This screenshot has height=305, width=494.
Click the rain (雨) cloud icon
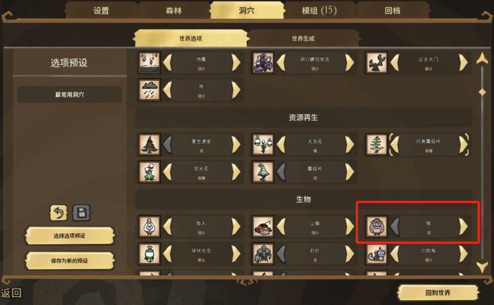click(x=149, y=90)
